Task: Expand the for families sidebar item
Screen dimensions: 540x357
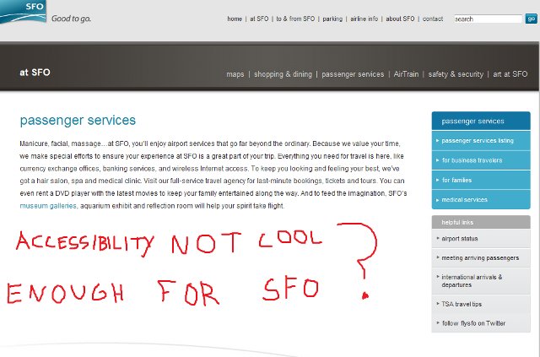Action: pyautogui.click(x=458, y=180)
